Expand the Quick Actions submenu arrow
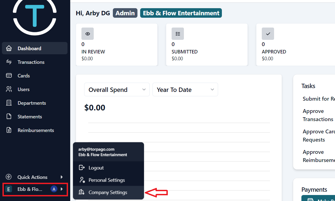This screenshot has width=335, height=201. (x=62, y=177)
